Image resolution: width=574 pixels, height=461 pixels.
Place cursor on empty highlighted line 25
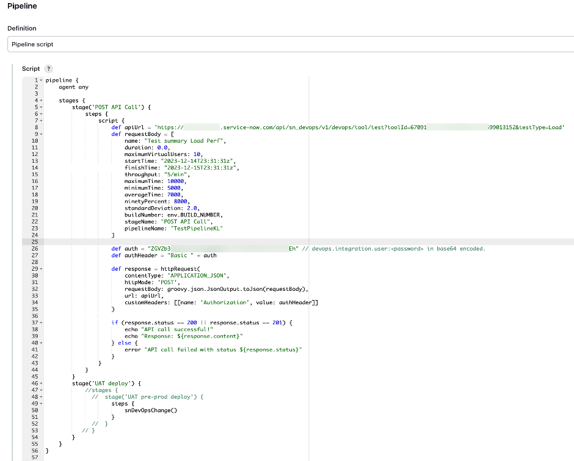pyautogui.click(x=308, y=241)
